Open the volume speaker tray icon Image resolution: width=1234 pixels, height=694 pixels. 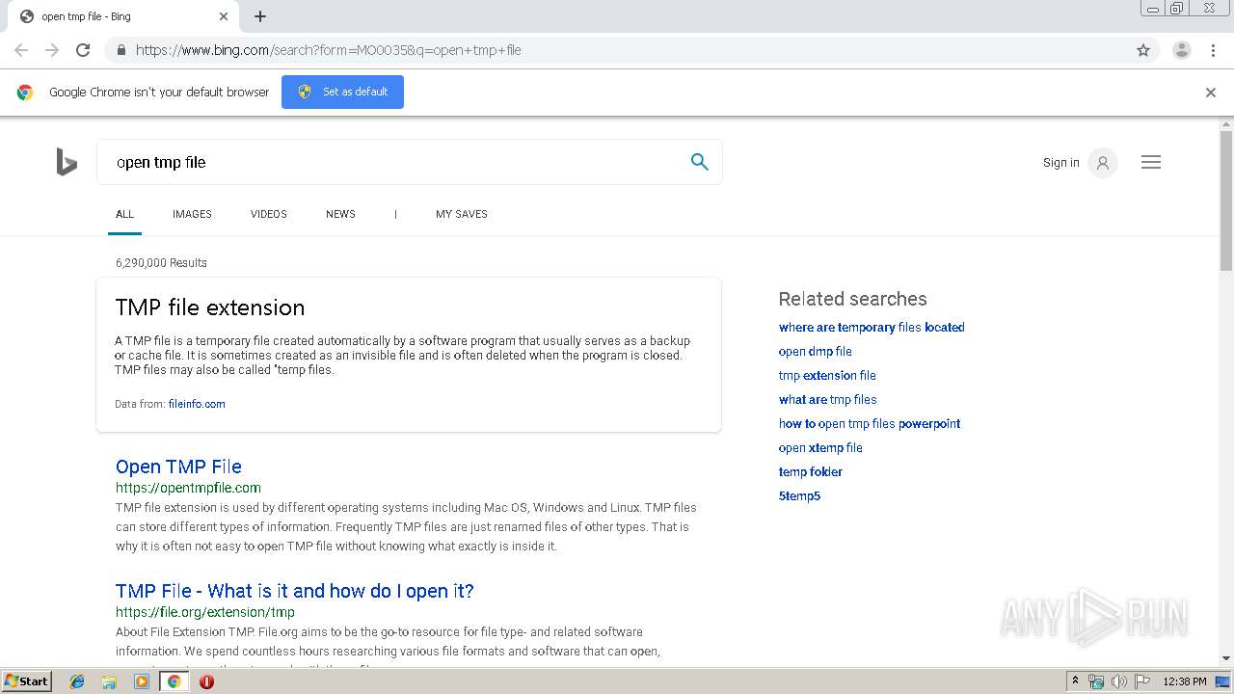coord(1119,681)
